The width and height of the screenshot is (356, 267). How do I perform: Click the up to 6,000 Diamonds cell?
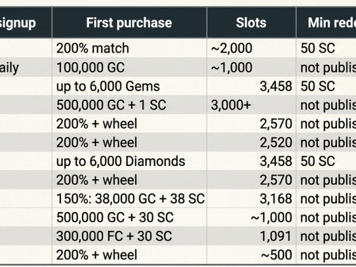[x=129, y=161]
